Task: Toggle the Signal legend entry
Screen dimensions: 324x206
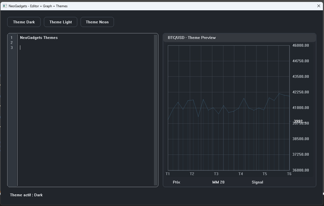Action: coord(257,182)
